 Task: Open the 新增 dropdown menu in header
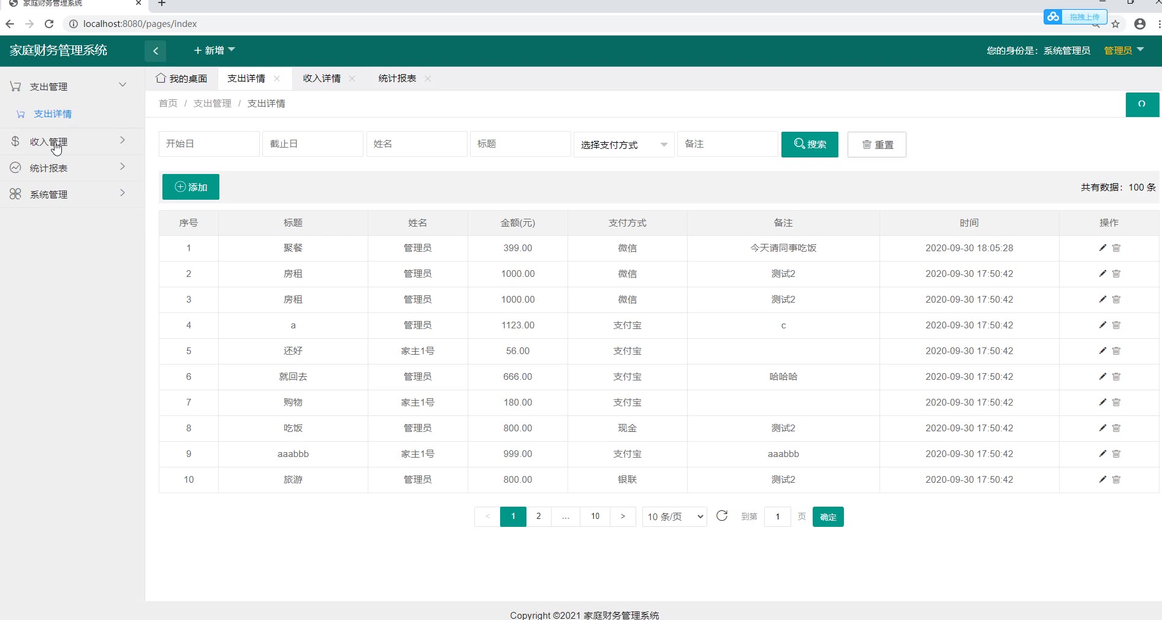coord(214,50)
